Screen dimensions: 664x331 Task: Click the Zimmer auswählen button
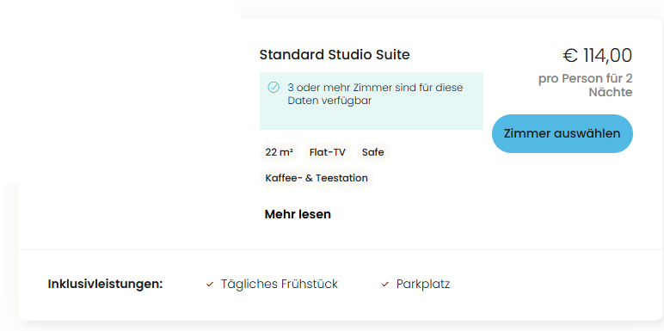coord(562,134)
